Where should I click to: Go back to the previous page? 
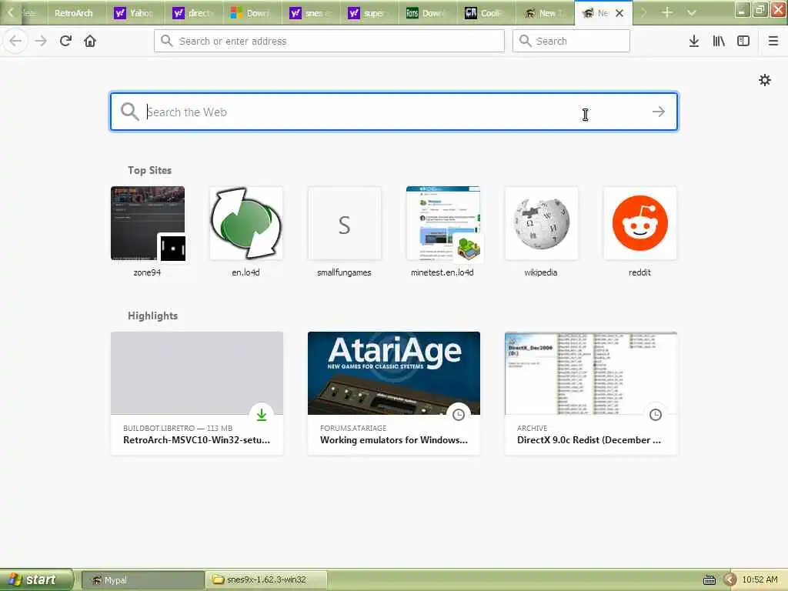point(15,41)
